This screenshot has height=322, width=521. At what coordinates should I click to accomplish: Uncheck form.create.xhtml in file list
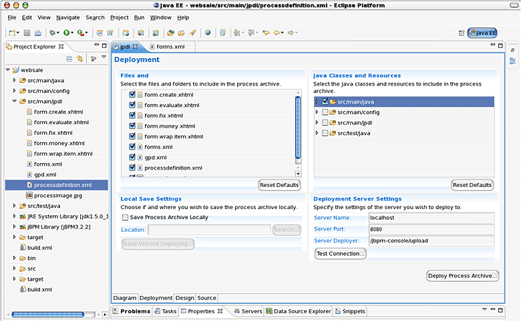(x=132, y=94)
